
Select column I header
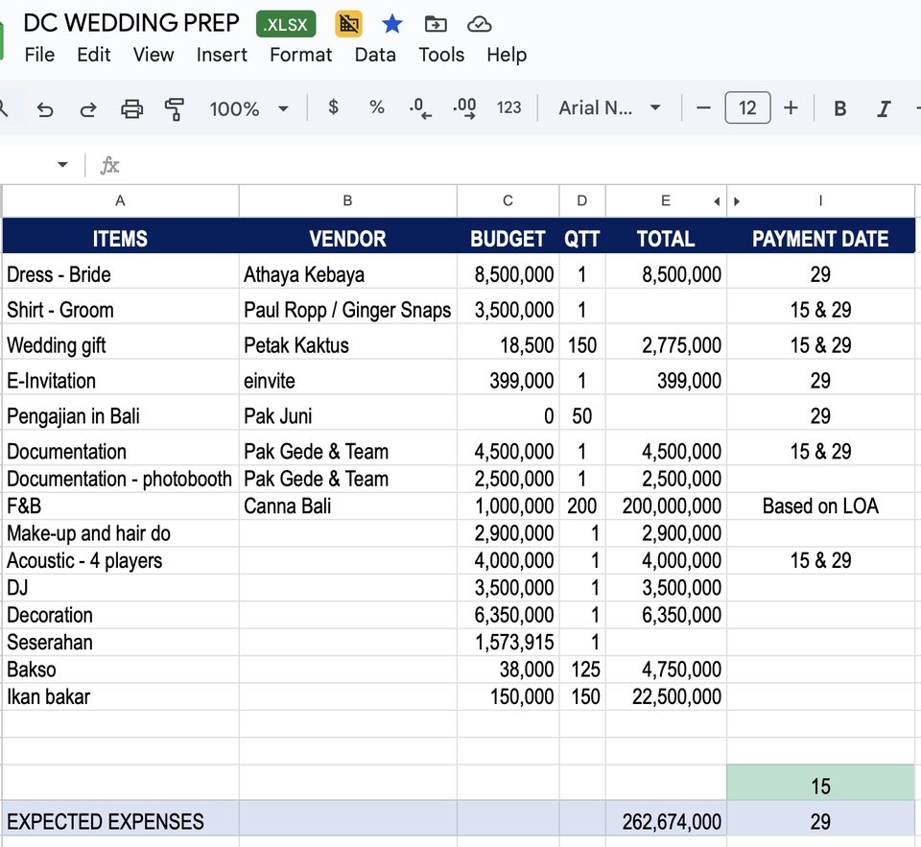[x=820, y=201]
